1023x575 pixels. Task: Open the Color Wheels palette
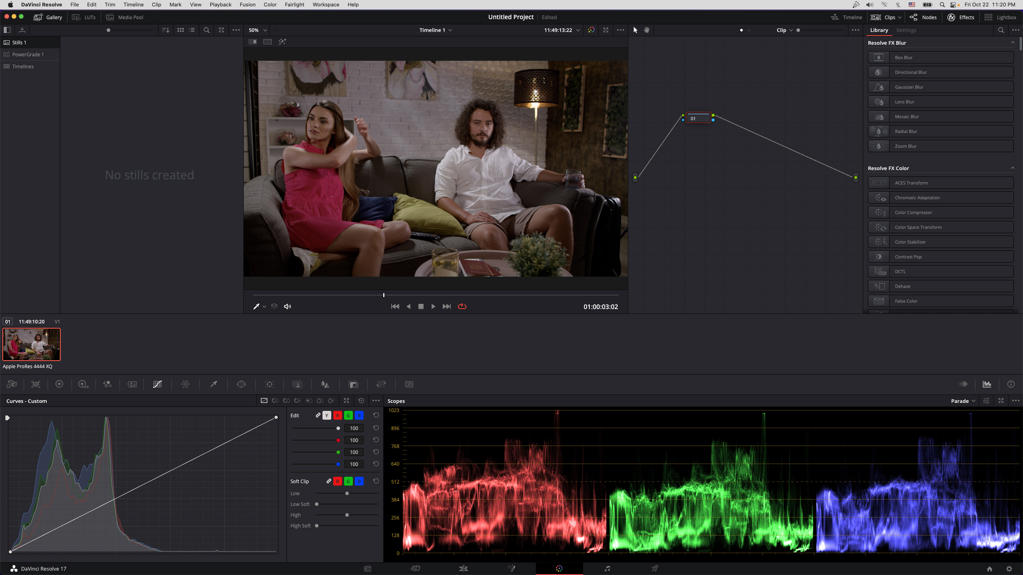click(x=59, y=384)
